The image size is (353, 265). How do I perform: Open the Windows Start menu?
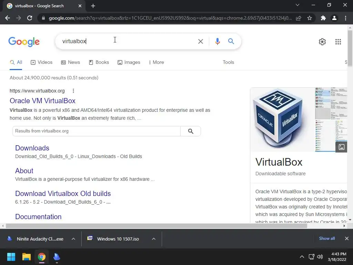11,257
